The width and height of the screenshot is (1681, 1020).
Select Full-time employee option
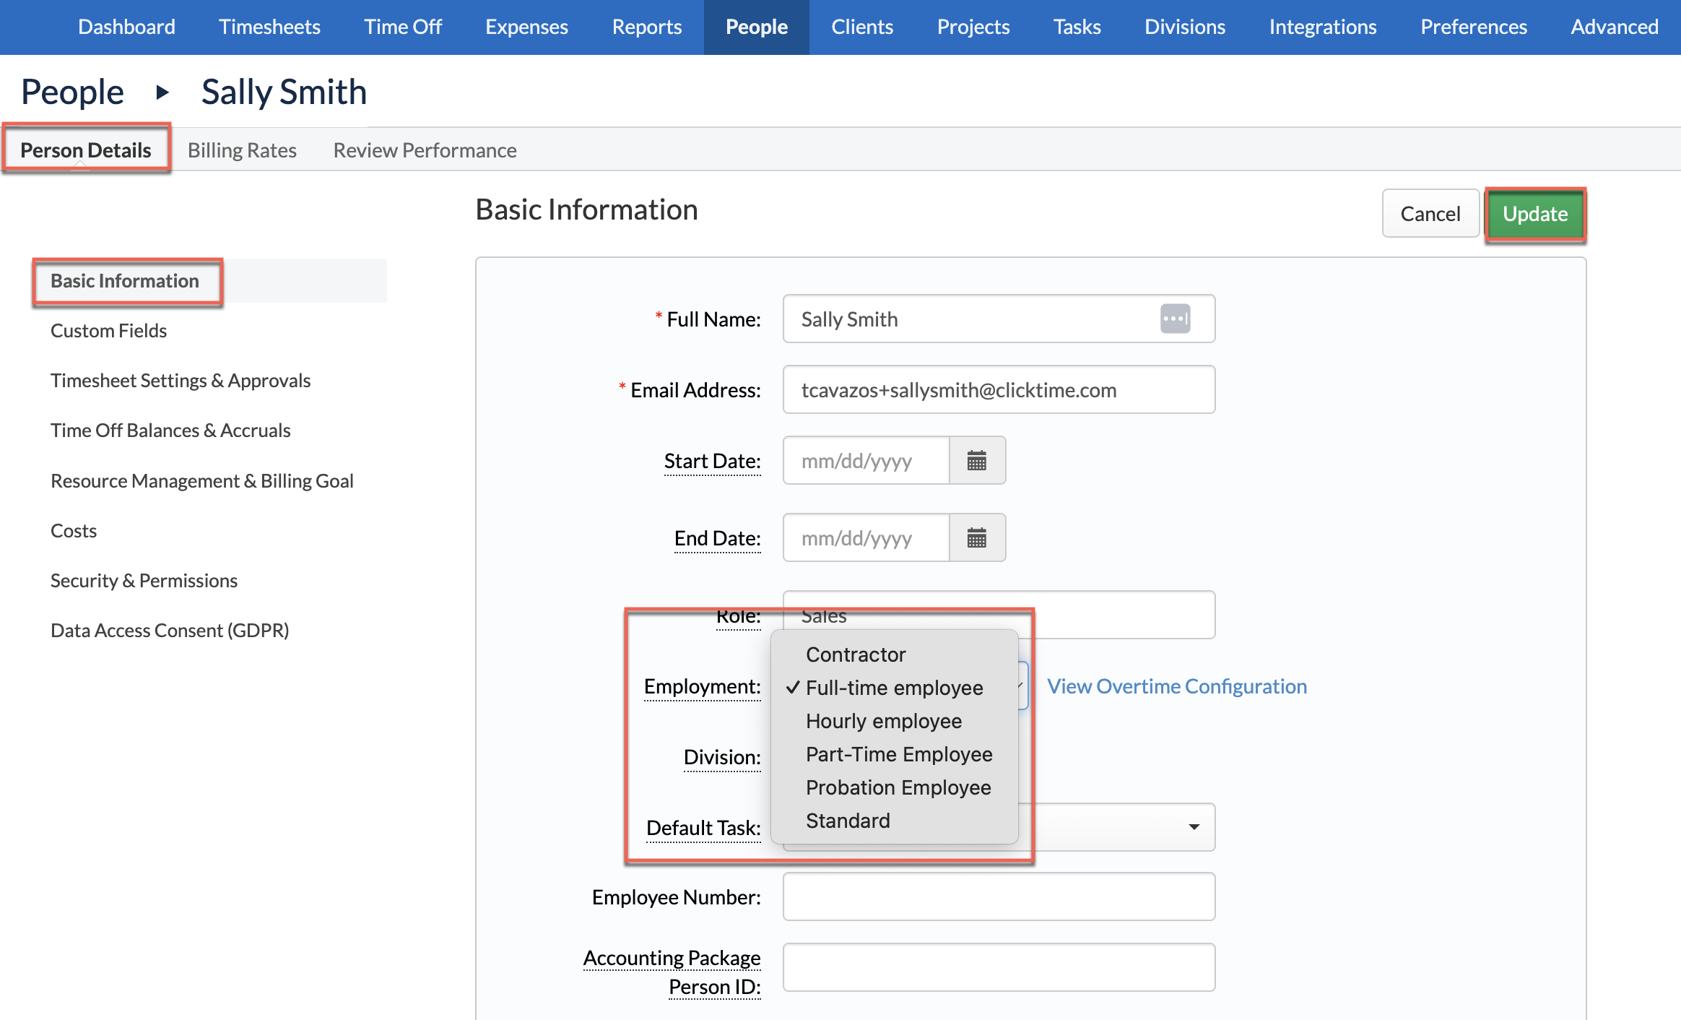[x=894, y=688]
